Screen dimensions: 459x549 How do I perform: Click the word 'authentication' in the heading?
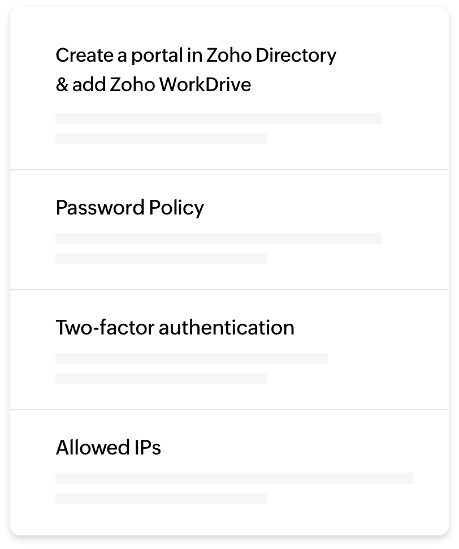[x=226, y=328]
